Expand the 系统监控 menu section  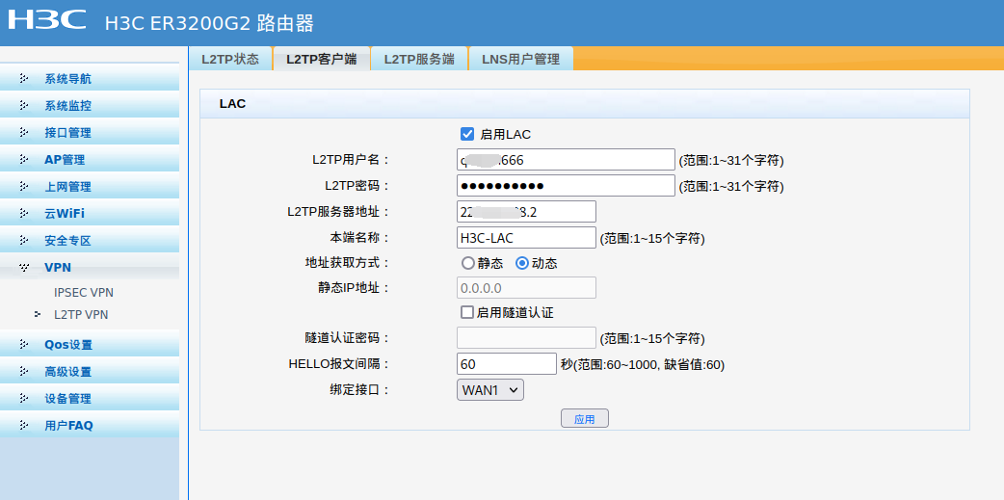[x=90, y=106]
